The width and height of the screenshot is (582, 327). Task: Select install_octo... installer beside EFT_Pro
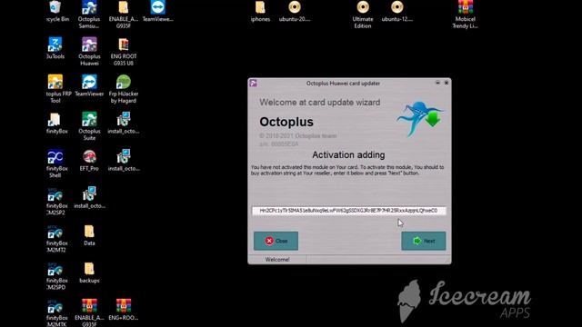[x=124, y=161]
